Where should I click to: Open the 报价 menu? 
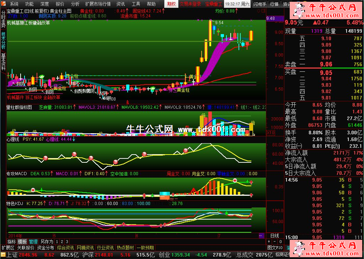pos(60,4)
